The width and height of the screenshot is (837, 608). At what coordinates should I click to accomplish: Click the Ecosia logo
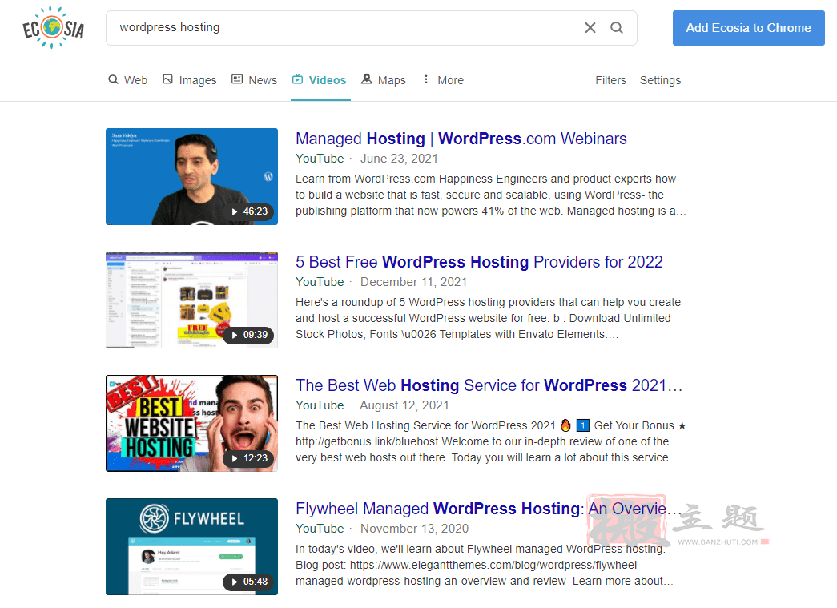click(53, 27)
